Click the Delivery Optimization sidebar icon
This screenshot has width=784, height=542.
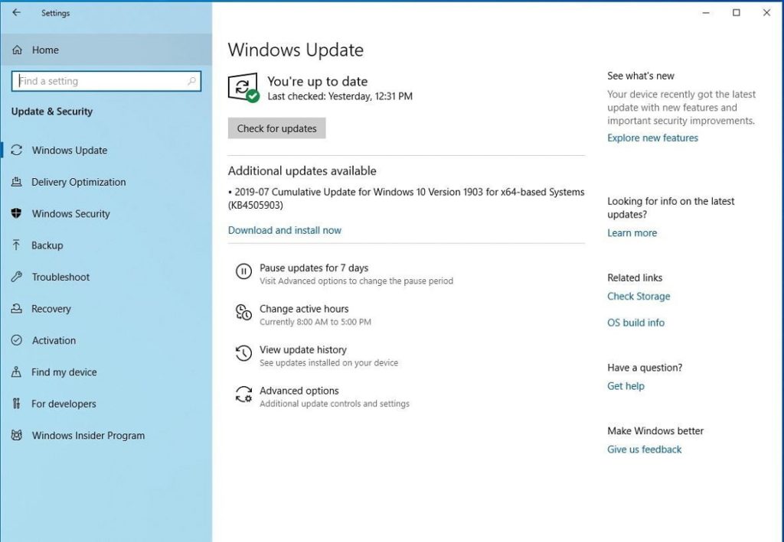[x=17, y=182]
